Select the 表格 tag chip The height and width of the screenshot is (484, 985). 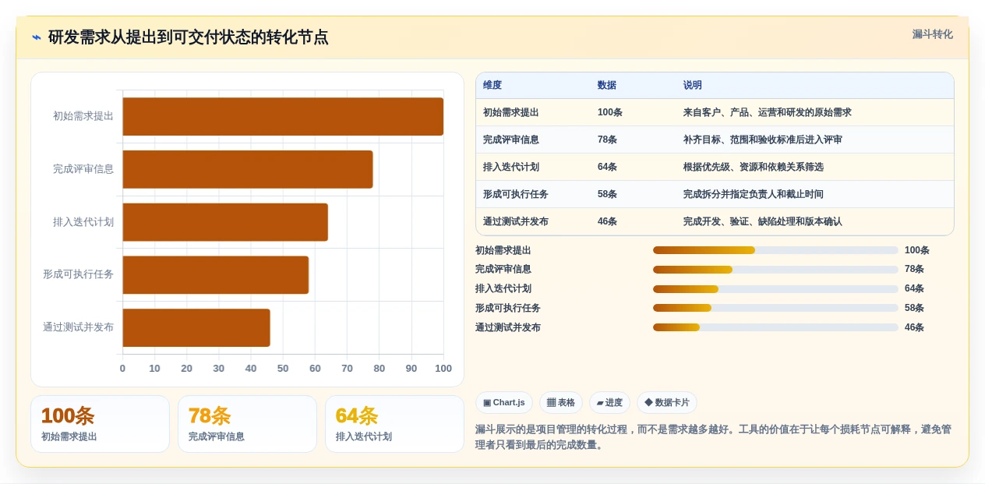click(561, 403)
